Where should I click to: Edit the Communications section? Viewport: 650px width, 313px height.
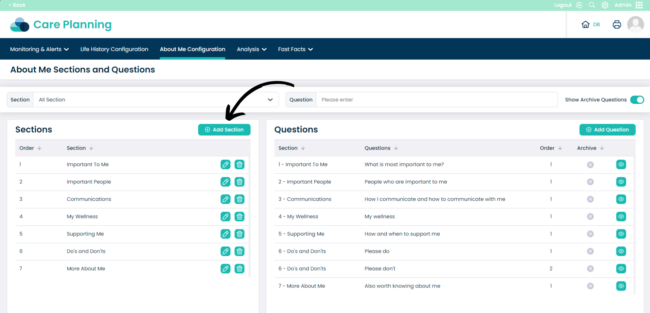pos(225,199)
